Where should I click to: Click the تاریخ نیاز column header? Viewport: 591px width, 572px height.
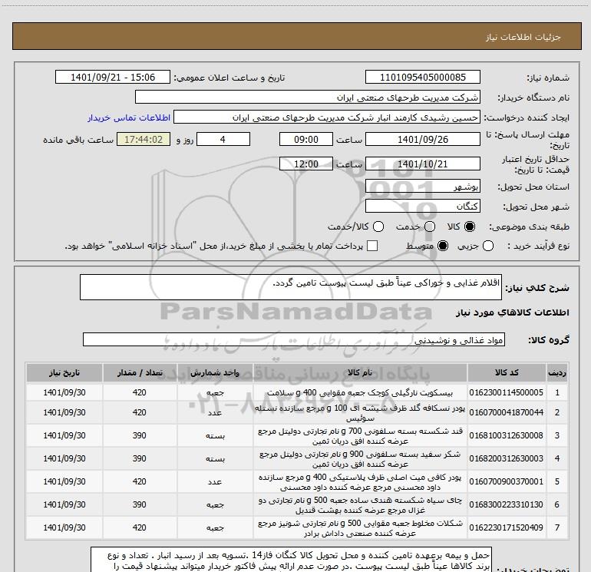(x=64, y=373)
